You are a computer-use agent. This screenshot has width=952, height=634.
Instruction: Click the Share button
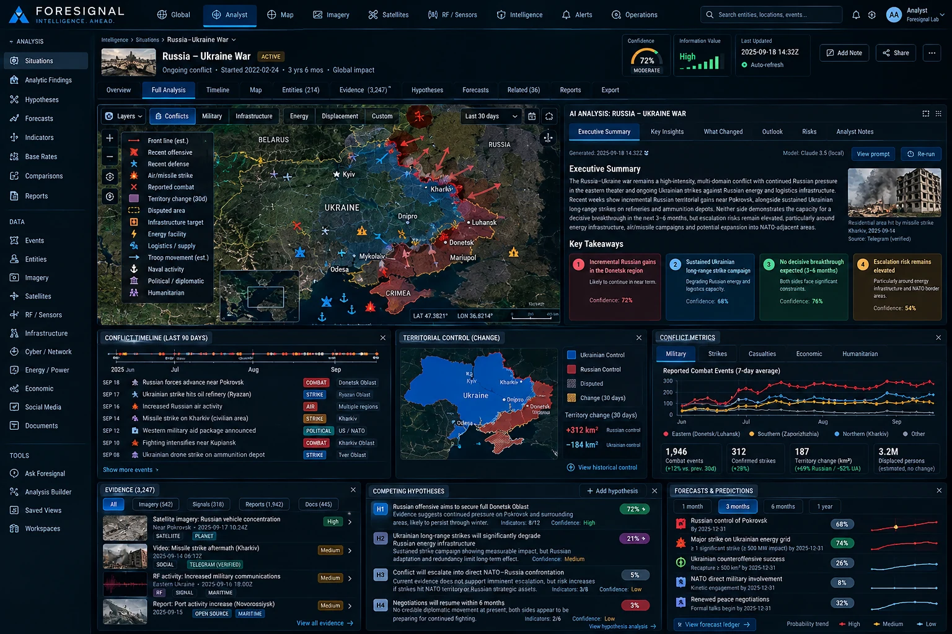tap(896, 53)
